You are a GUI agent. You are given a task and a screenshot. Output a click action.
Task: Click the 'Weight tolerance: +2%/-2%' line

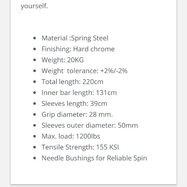(84, 71)
